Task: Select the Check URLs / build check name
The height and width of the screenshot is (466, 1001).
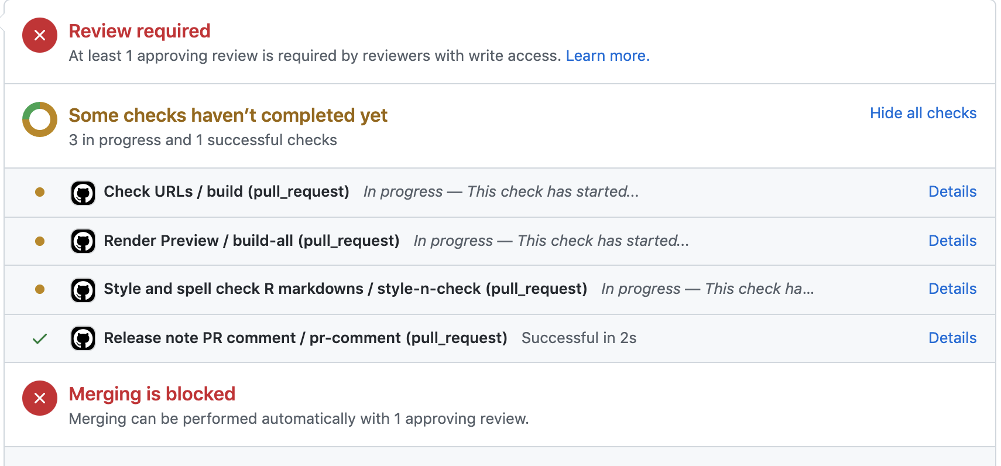Action: (x=227, y=192)
